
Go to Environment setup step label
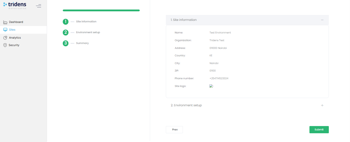click(x=88, y=32)
